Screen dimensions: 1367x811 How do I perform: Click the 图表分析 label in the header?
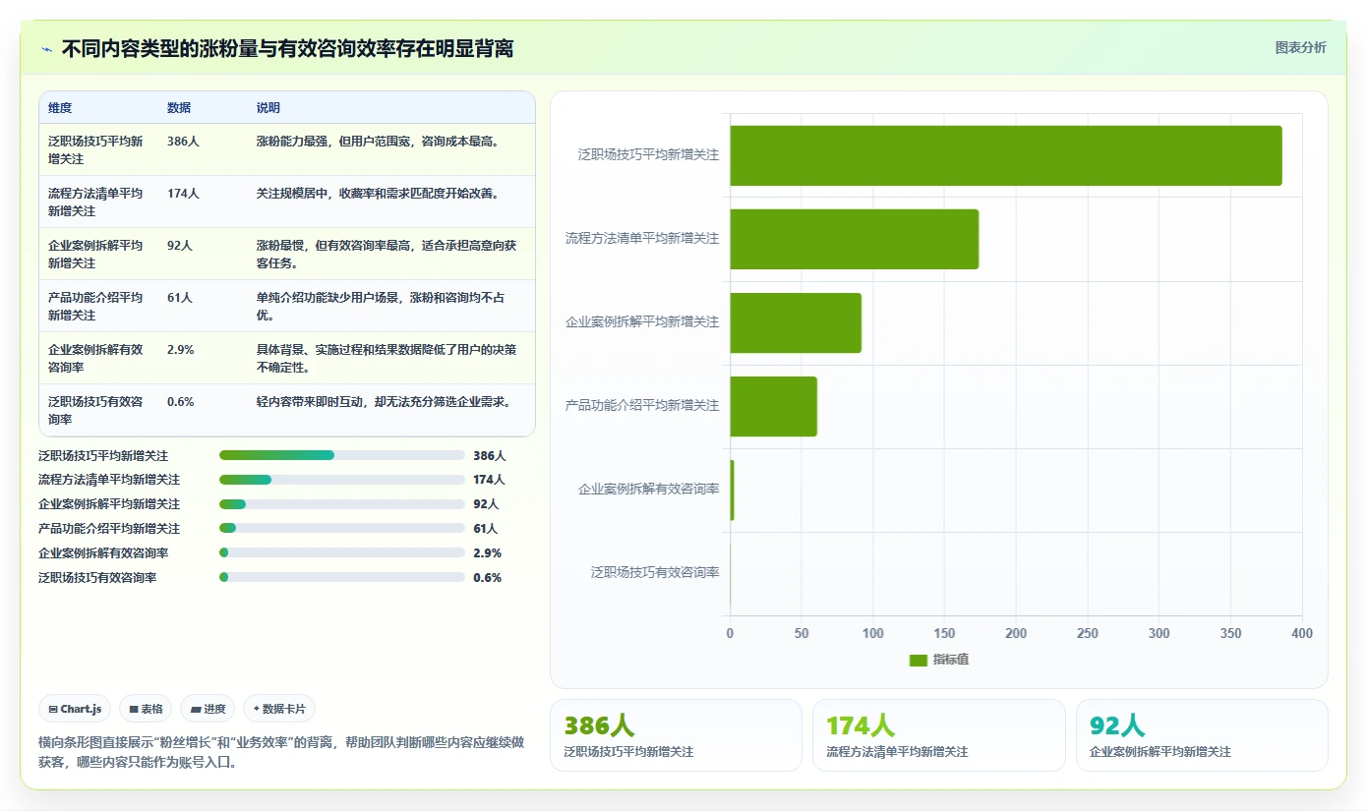(1300, 47)
